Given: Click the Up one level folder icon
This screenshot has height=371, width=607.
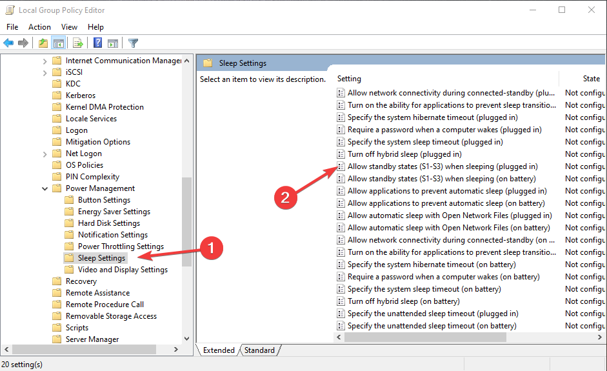Looking at the screenshot, I should point(43,43).
